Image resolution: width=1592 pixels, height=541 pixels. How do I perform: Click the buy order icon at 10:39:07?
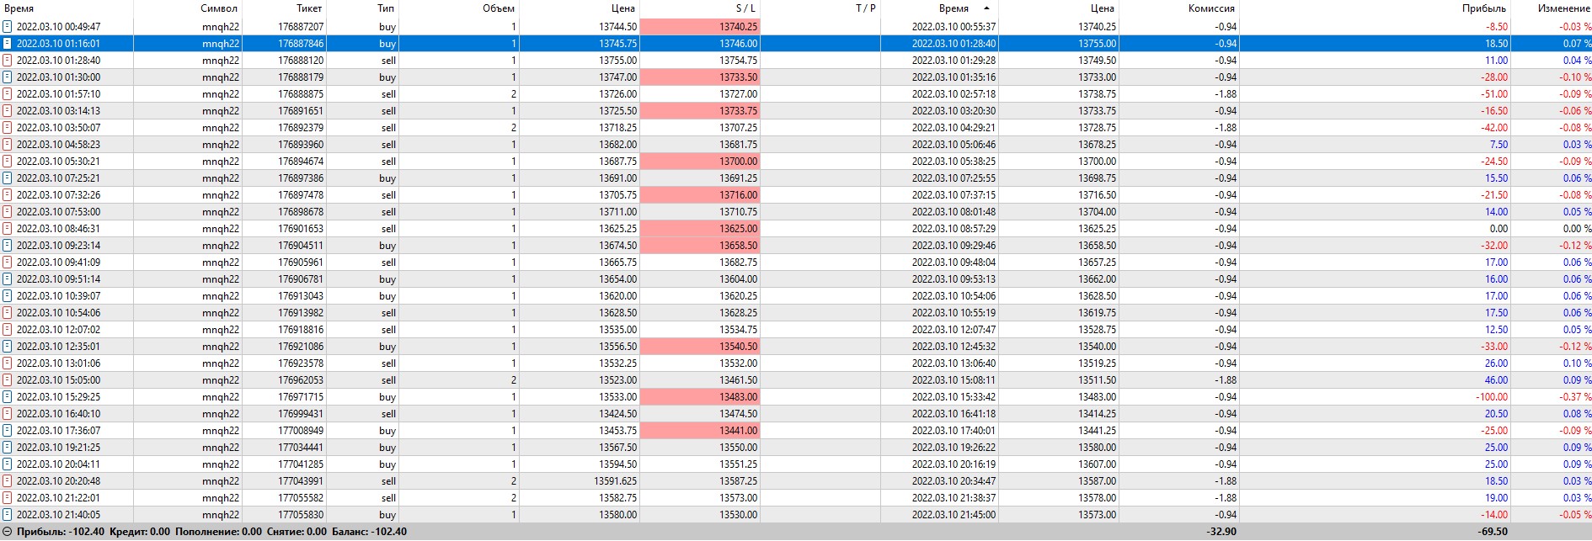point(8,296)
